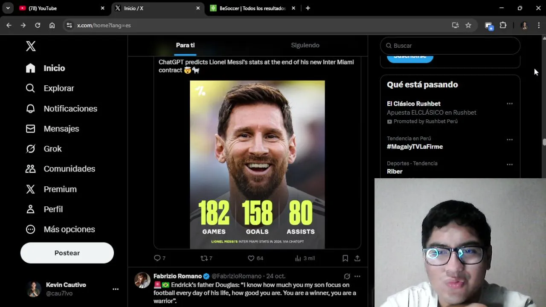Reply to the Messi stats post
The height and width of the screenshot is (307, 546).
coord(157,258)
